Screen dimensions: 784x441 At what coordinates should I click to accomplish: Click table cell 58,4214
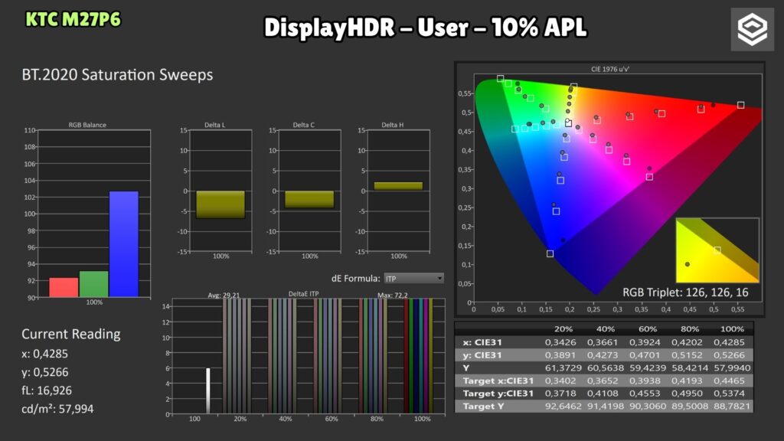pos(690,368)
